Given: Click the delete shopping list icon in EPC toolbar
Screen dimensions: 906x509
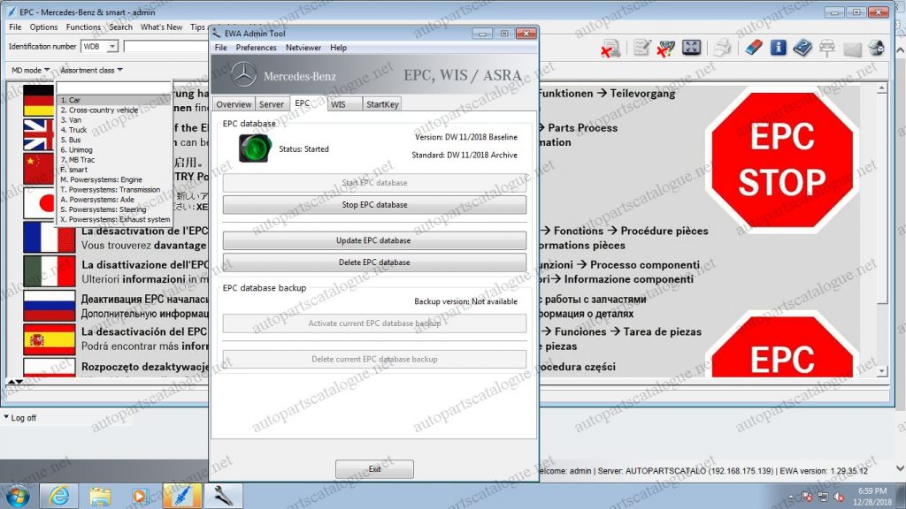Looking at the screenshot, I should coord(610,48).
